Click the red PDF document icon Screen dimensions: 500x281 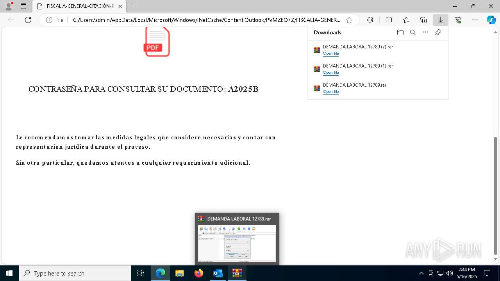(157, 42)
